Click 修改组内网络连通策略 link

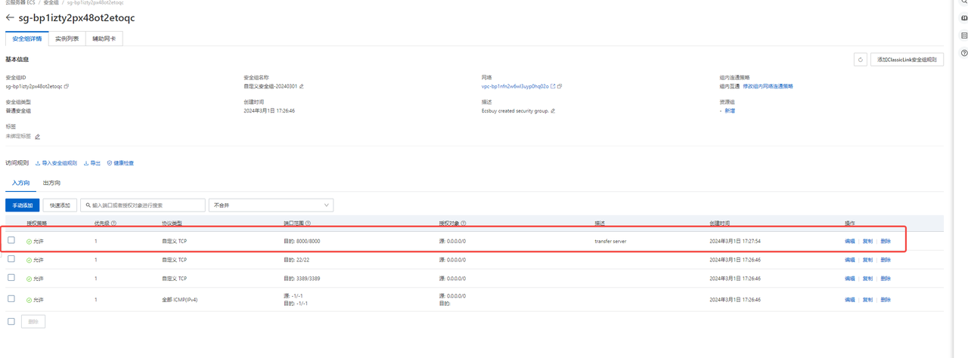(768, 87)
